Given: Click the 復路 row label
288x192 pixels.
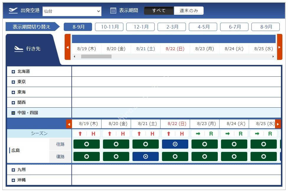Looking at the screenshot, I should pyautogui.click(x=60, y=157).
